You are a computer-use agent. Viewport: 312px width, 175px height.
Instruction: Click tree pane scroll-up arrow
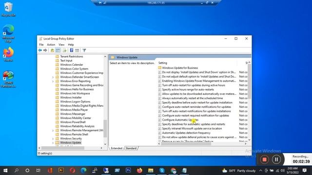click(105, 56)
